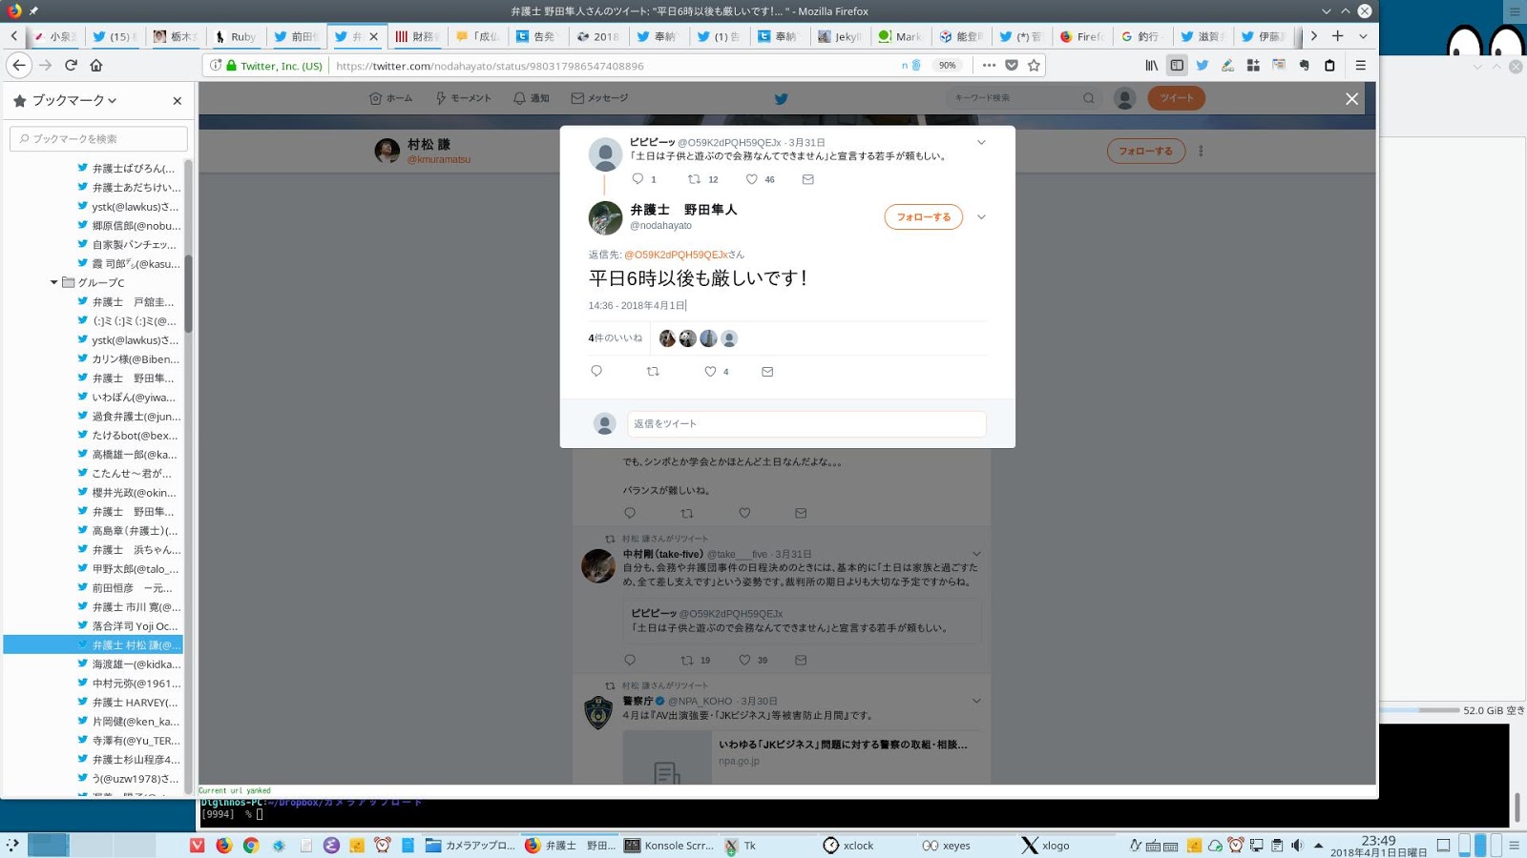Image resolution: width=1527 pixels, height=858 pixels.
Task: Open Konsole Scrr... in the taskbar
Action: [669, 846]
